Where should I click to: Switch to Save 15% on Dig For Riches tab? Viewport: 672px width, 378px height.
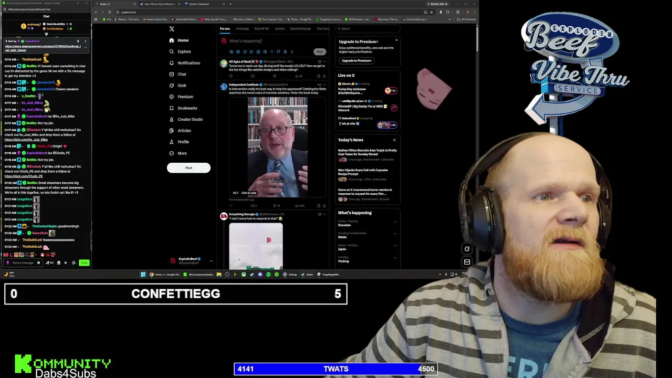coord(160,4)
